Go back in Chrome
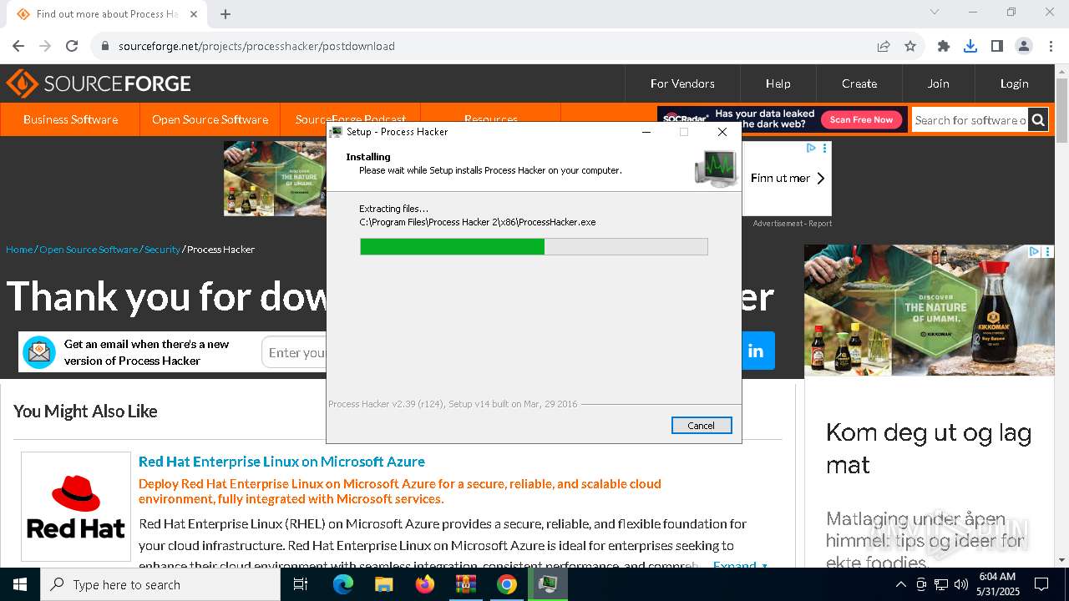 click(18, 46)
